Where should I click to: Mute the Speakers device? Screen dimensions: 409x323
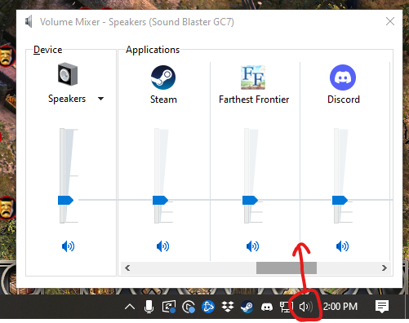(68, 246)
